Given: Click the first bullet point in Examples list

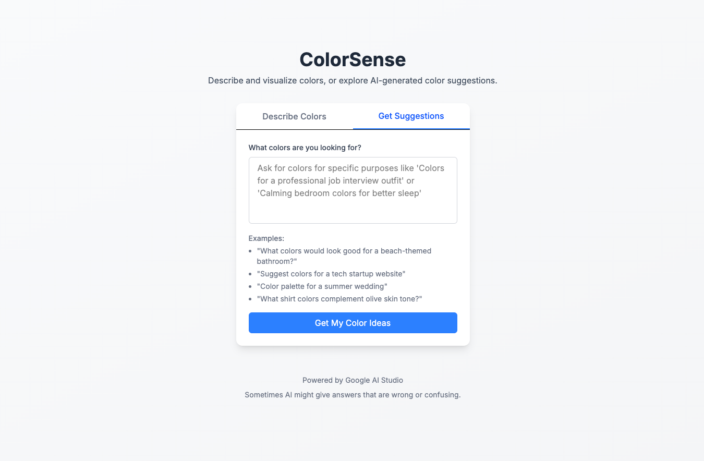Looking at the screenshot, I should tap(251, 251).
